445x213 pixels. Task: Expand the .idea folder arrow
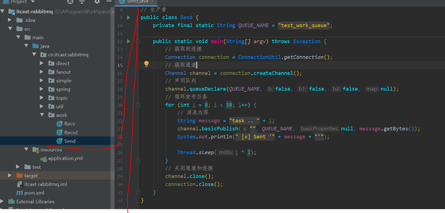10,20
